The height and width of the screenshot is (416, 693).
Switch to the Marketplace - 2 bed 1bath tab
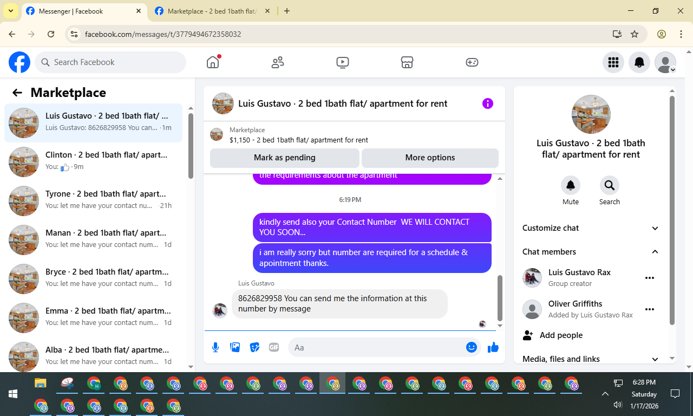[212, 11]
